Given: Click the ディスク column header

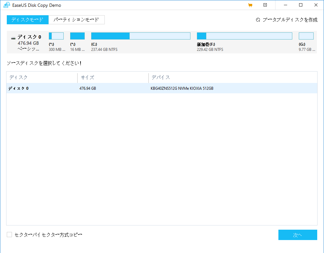Looking at the screenshot, I should point(16,77).
